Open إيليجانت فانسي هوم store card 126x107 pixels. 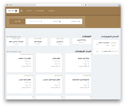click(x=16, y=42)
